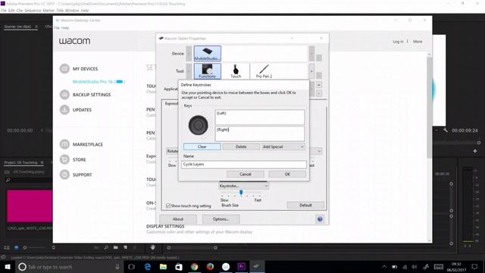The height and width of the screenshot is (273, 485).
Task: Open File Explorer from taskbar
Action: point(164,266)
